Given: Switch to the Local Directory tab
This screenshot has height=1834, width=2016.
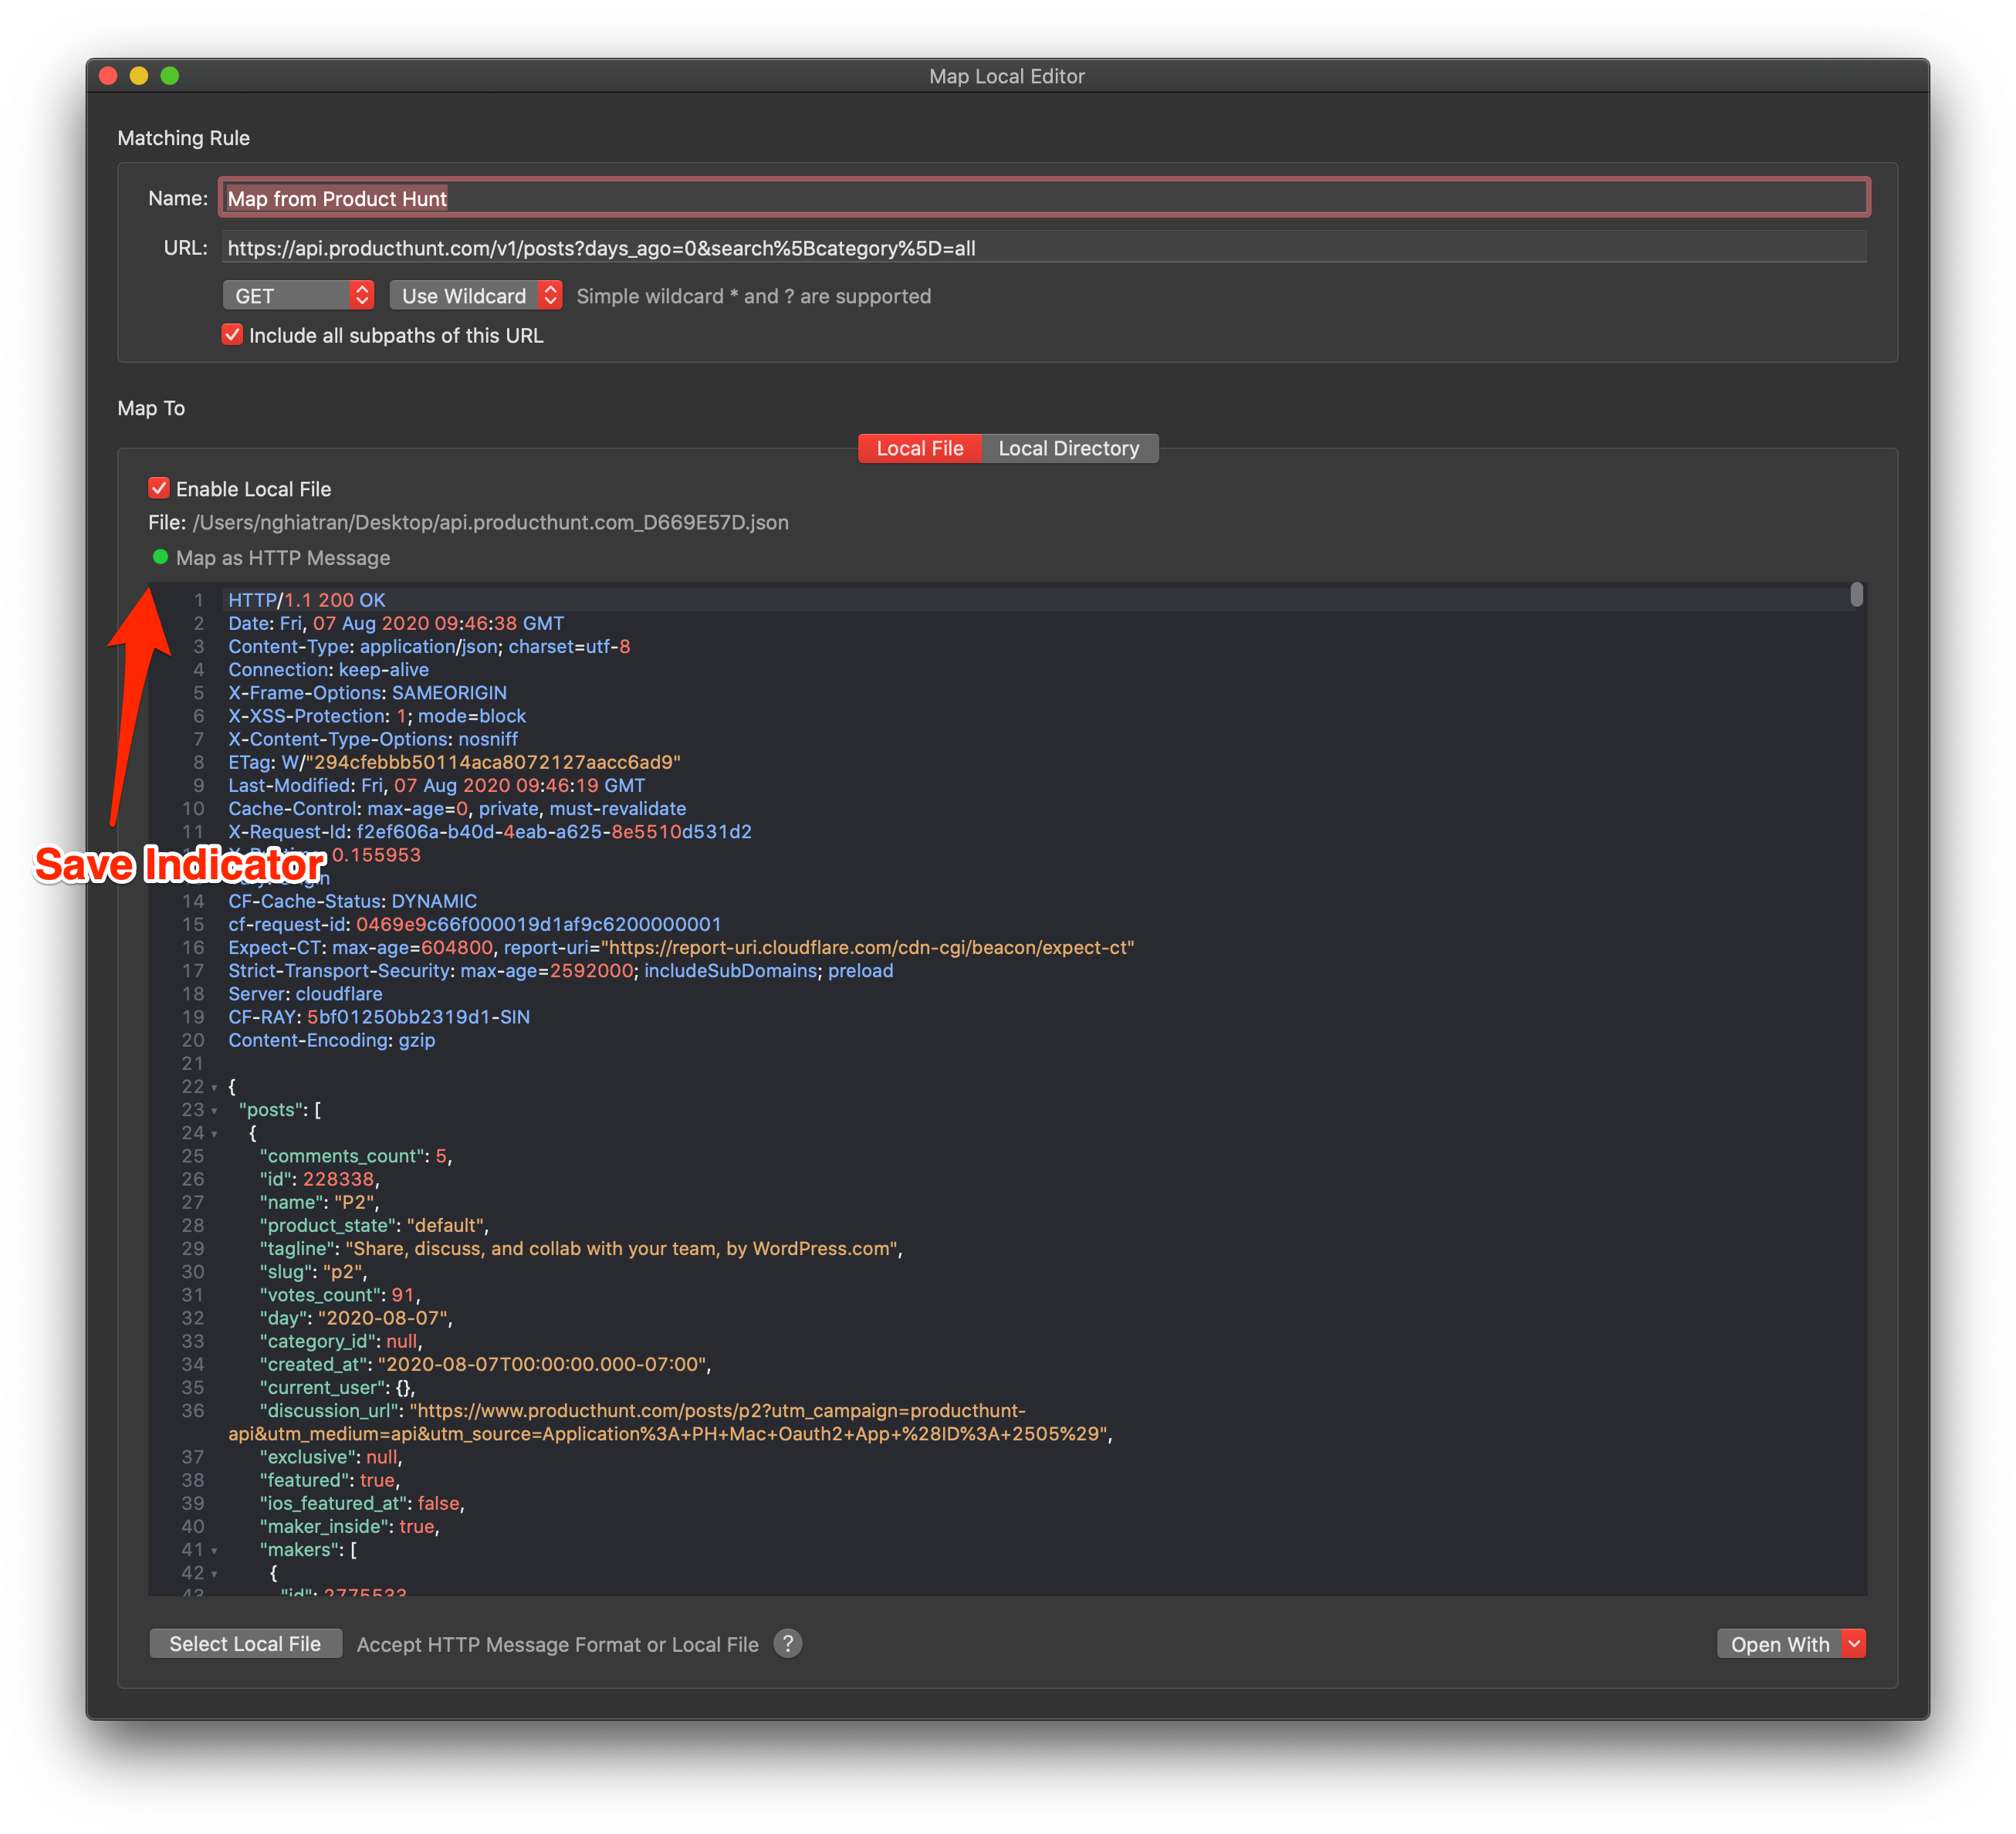Looking at the screenshot, I should tap(1069, 448).
